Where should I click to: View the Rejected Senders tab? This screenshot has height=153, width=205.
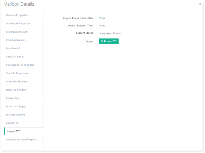pos(16,90)
